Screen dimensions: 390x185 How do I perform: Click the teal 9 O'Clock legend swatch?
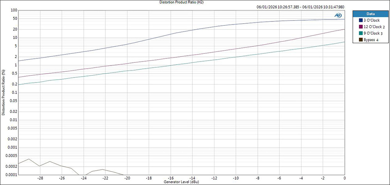point(360,33)
